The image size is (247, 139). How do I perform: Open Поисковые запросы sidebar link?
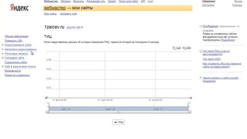pos(16,54)
